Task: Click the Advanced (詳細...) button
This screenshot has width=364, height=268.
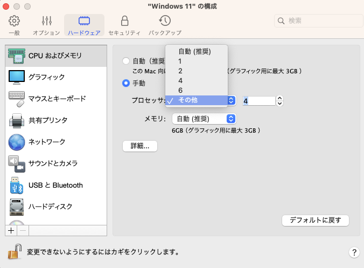Action: tap(140, 146)
